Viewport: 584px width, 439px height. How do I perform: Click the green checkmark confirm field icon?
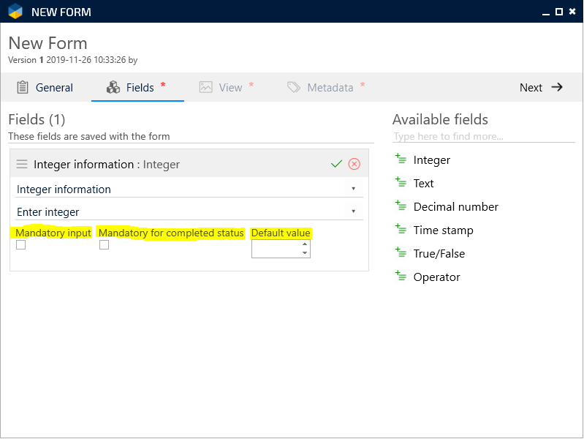[x=336, y=164]
